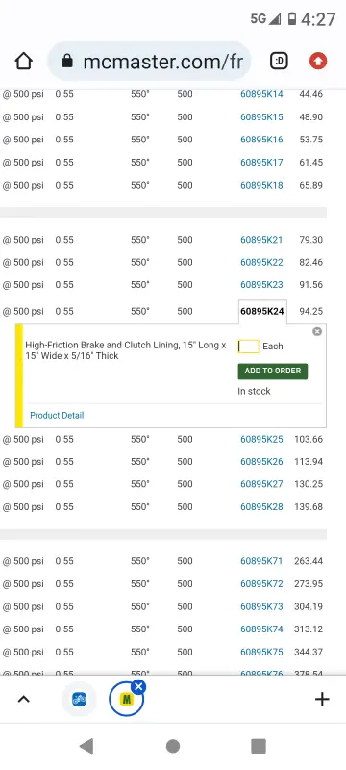Viewport: 346px width, 770px height.
Task: Click the price 263.44
Action: pos(309,561)
